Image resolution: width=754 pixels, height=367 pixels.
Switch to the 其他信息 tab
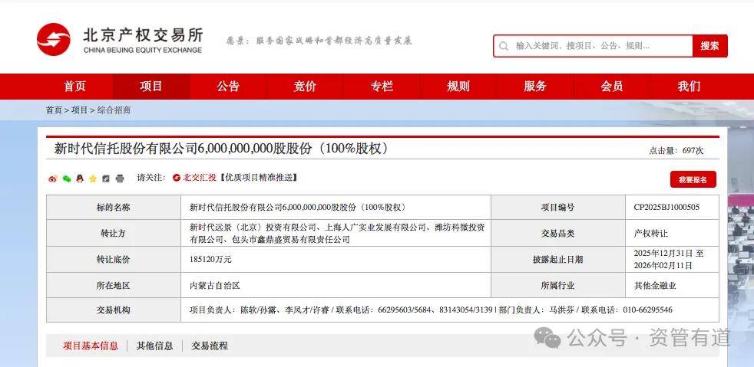point(154,346)
